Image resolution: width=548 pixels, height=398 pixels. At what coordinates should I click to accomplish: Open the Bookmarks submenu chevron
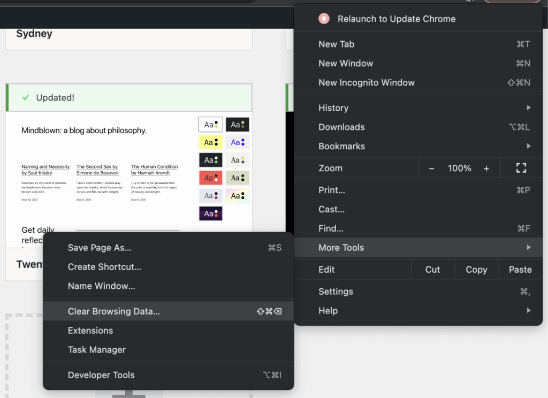pyautogui.click(x=529, y=146)
